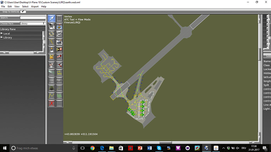The image size is (271, 152).
Task: Choose the Runway tool
Action: (x=52, y=26)
